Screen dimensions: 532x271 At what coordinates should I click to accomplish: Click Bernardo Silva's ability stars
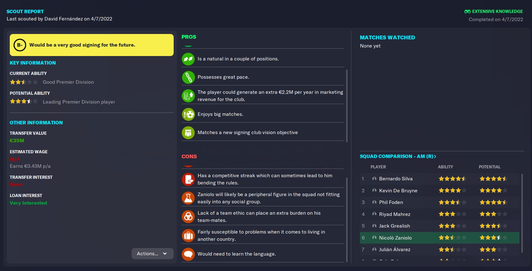point(452,179)
